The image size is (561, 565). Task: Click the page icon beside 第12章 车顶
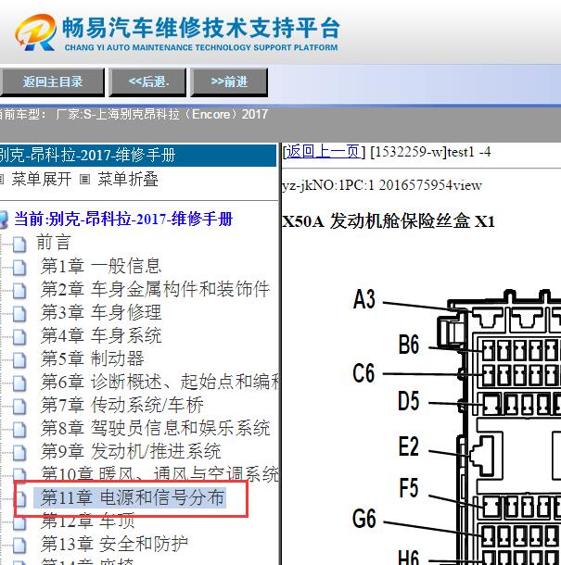point(19,523)
